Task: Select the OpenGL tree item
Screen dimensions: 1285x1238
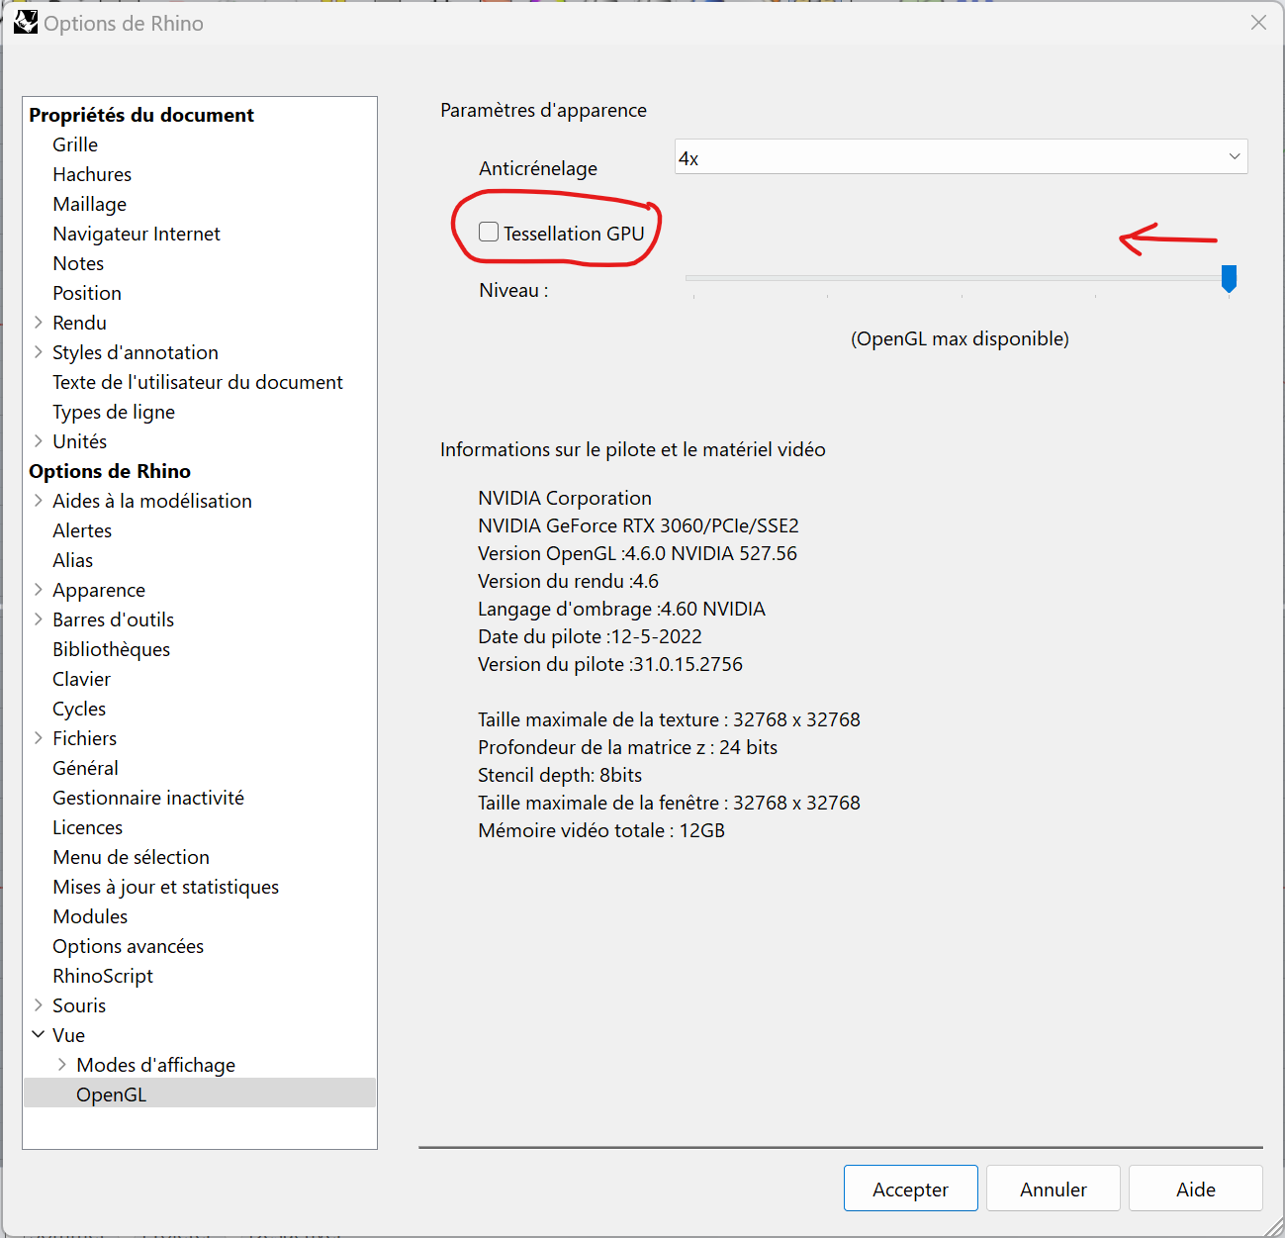Action: click(111, 1095)
